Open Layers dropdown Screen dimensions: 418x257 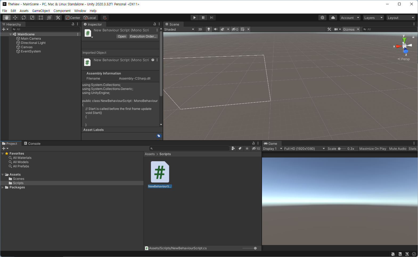coord(373,18)
